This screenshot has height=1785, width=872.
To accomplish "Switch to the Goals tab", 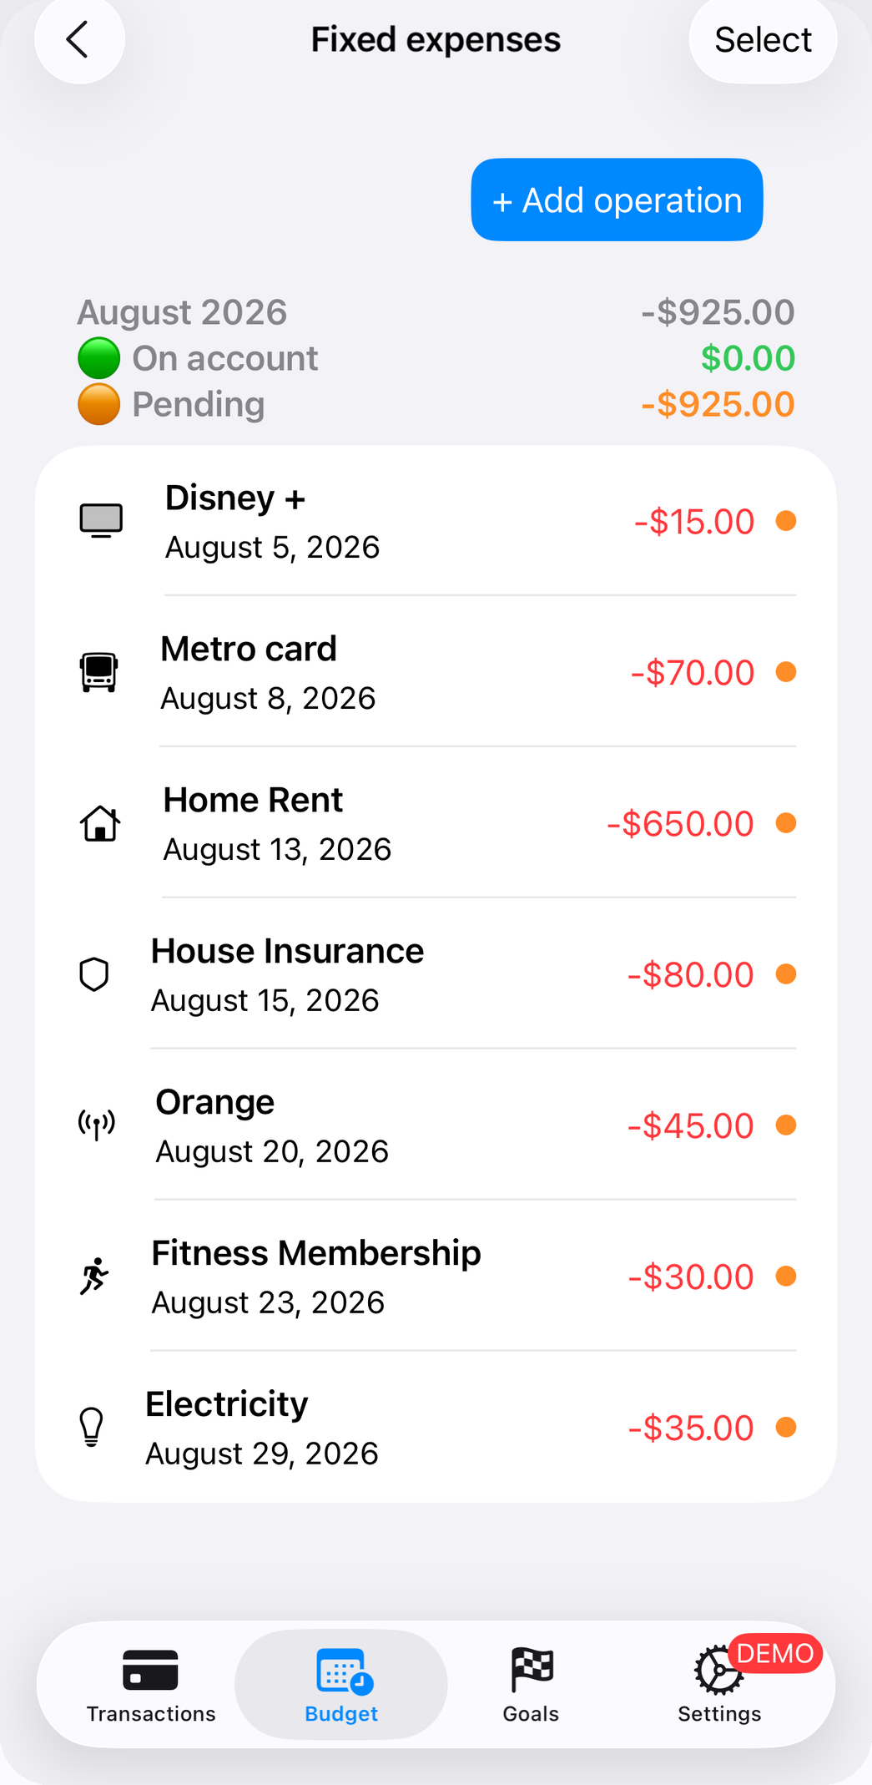I will pos(531,1686).
